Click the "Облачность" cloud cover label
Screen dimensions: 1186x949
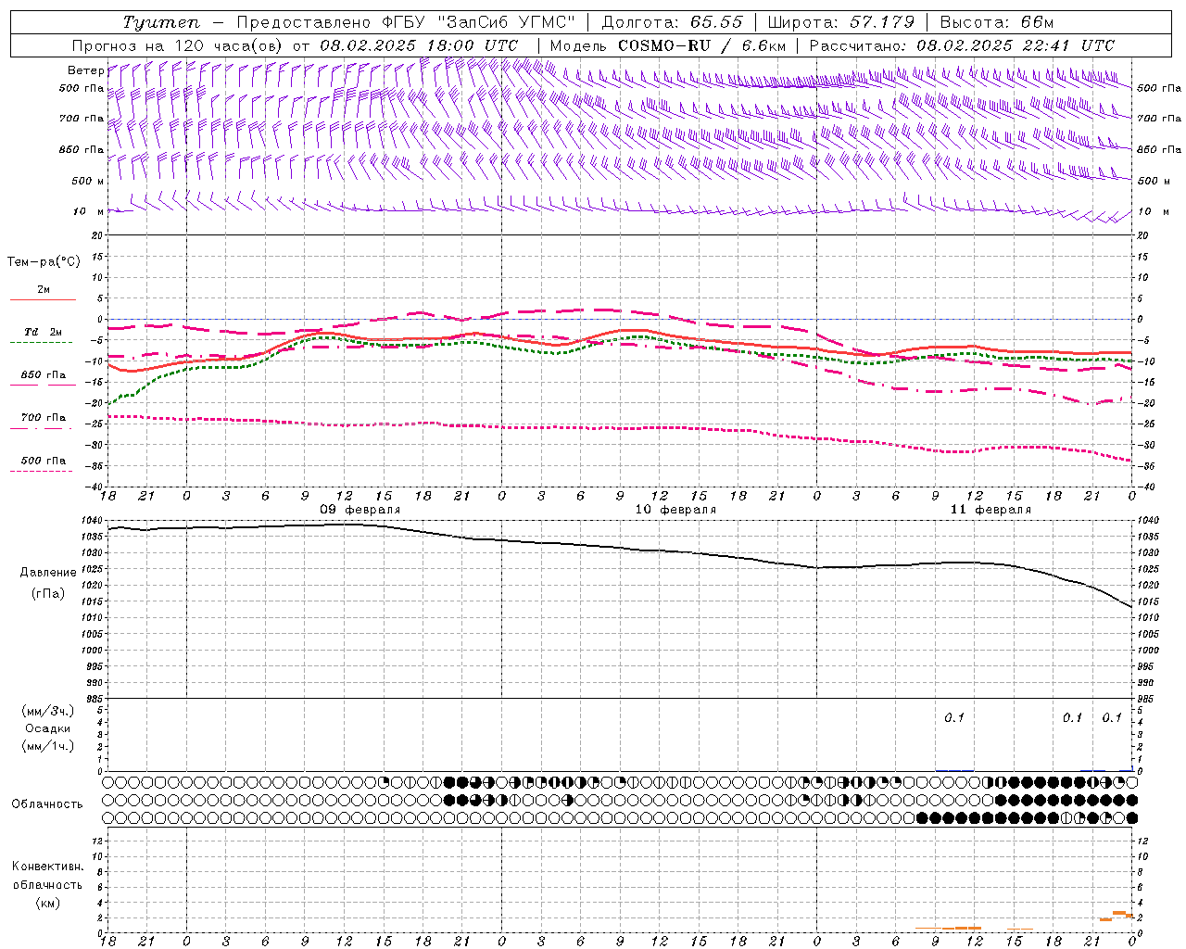46,803
